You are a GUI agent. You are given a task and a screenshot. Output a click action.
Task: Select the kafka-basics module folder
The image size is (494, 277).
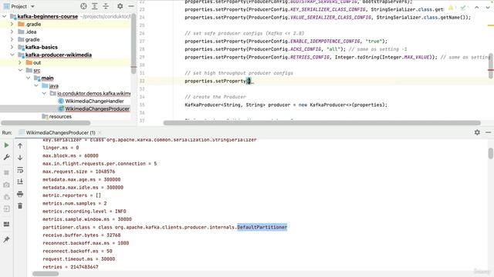[41, 47]
